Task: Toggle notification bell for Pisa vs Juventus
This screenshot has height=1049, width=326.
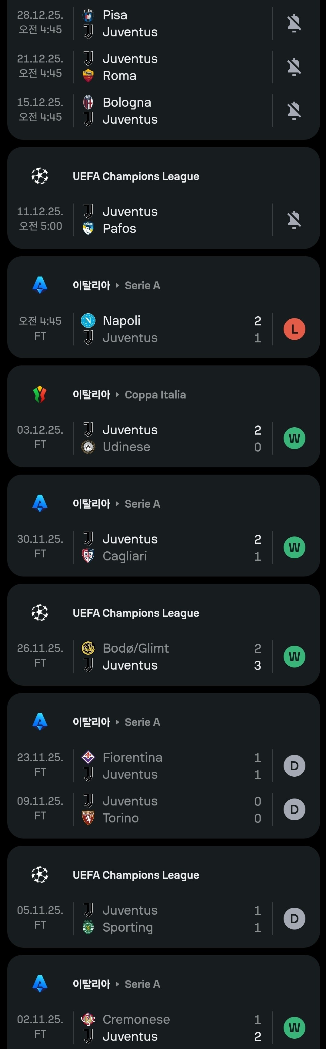Action: [294, 23]
